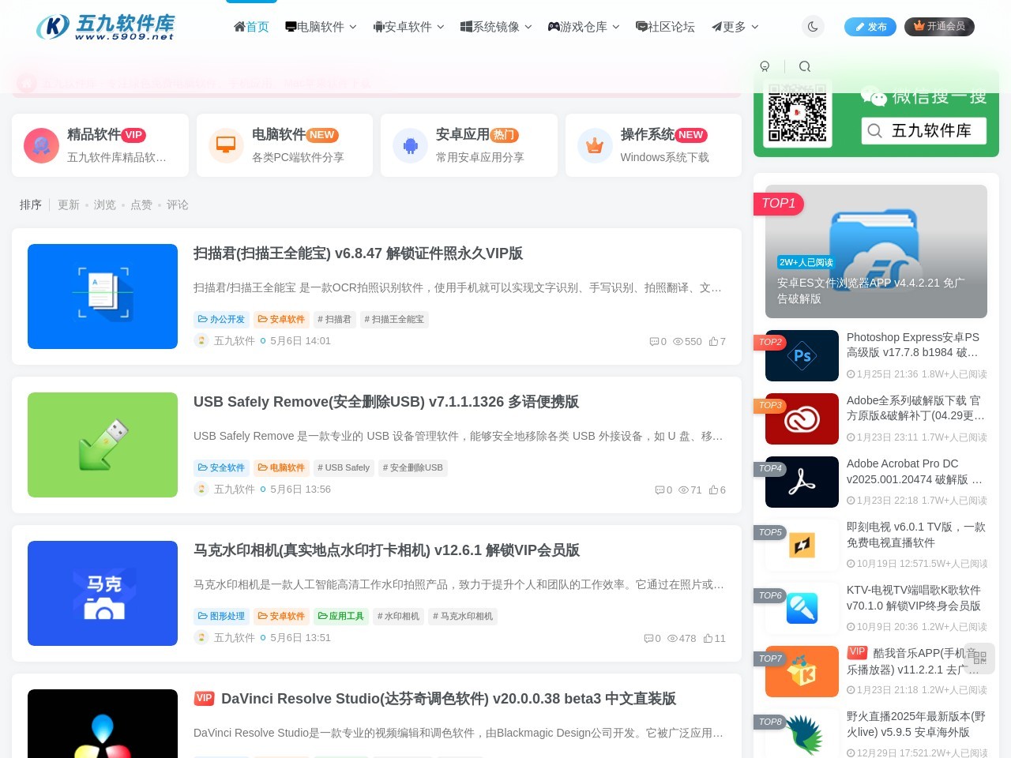Sort posts by 更新
Image resolution: width=1011 pixels, height=758 pixels.
click(69, 205)
